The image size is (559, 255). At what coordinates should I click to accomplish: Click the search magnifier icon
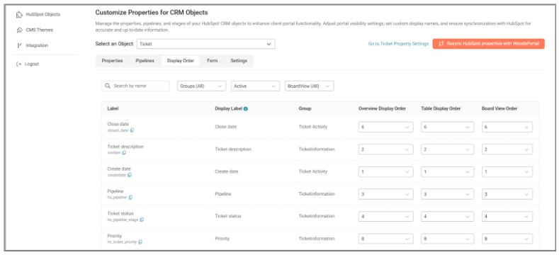coord(108,86)
